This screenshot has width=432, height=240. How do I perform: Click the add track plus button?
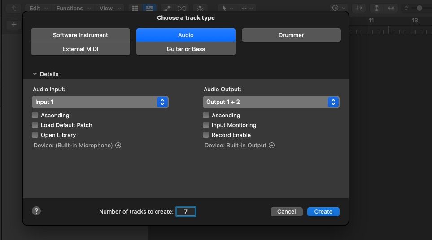pyautogui.click(x=14, y=25)
